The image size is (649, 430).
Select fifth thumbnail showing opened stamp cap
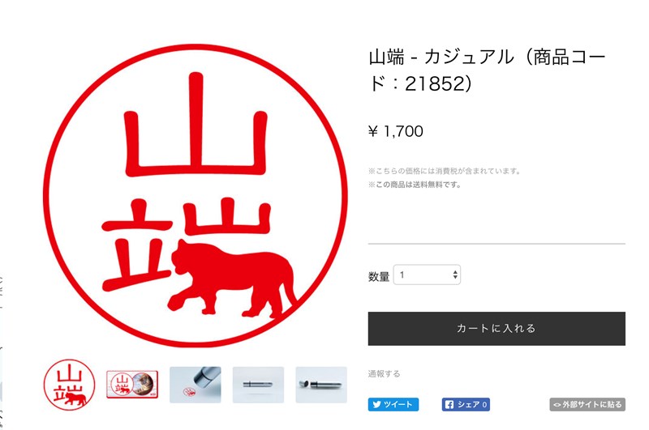pyautogui.click(x=321, y=385)
